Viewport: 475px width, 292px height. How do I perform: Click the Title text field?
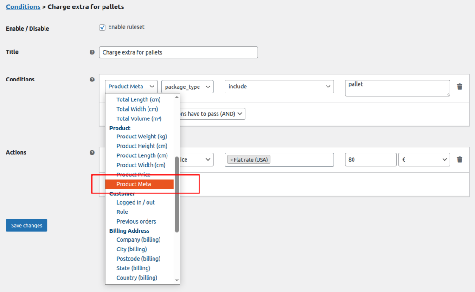[x=179, y=52]
